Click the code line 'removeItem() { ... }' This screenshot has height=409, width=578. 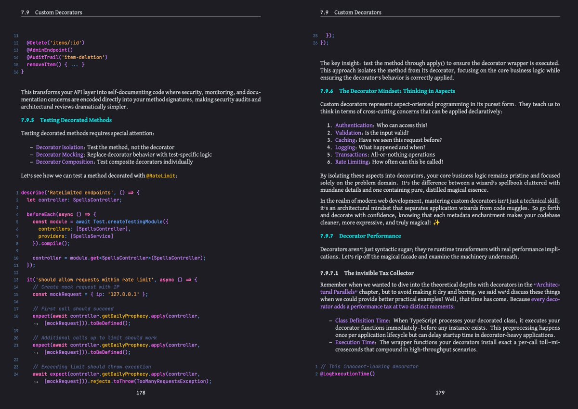point(55,64)
